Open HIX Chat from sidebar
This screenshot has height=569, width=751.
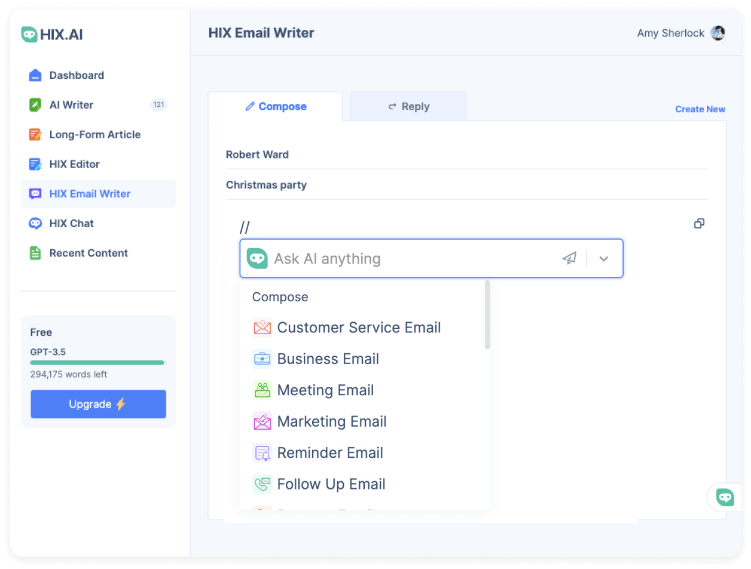click(99, 224)
